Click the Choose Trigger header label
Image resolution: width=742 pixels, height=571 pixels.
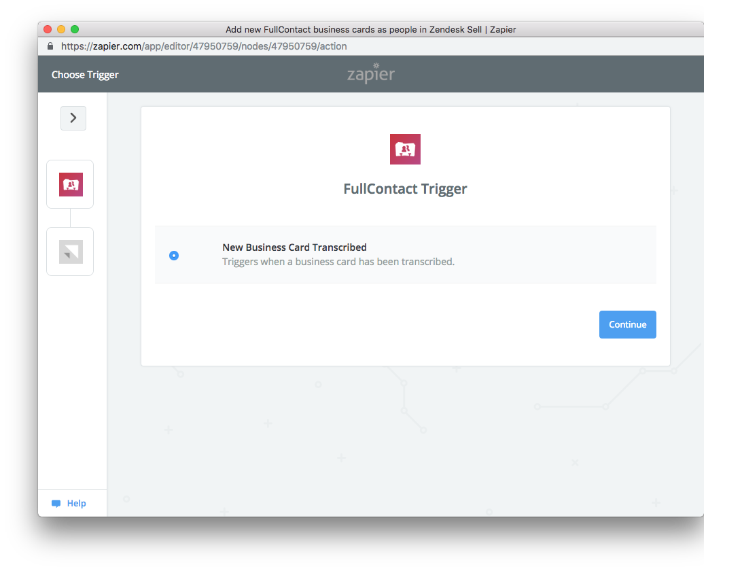click(85, 75)
